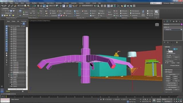Click the ViewCube in the viewport
The width and height of the screenshot is (183, 103).
(157, 25)
